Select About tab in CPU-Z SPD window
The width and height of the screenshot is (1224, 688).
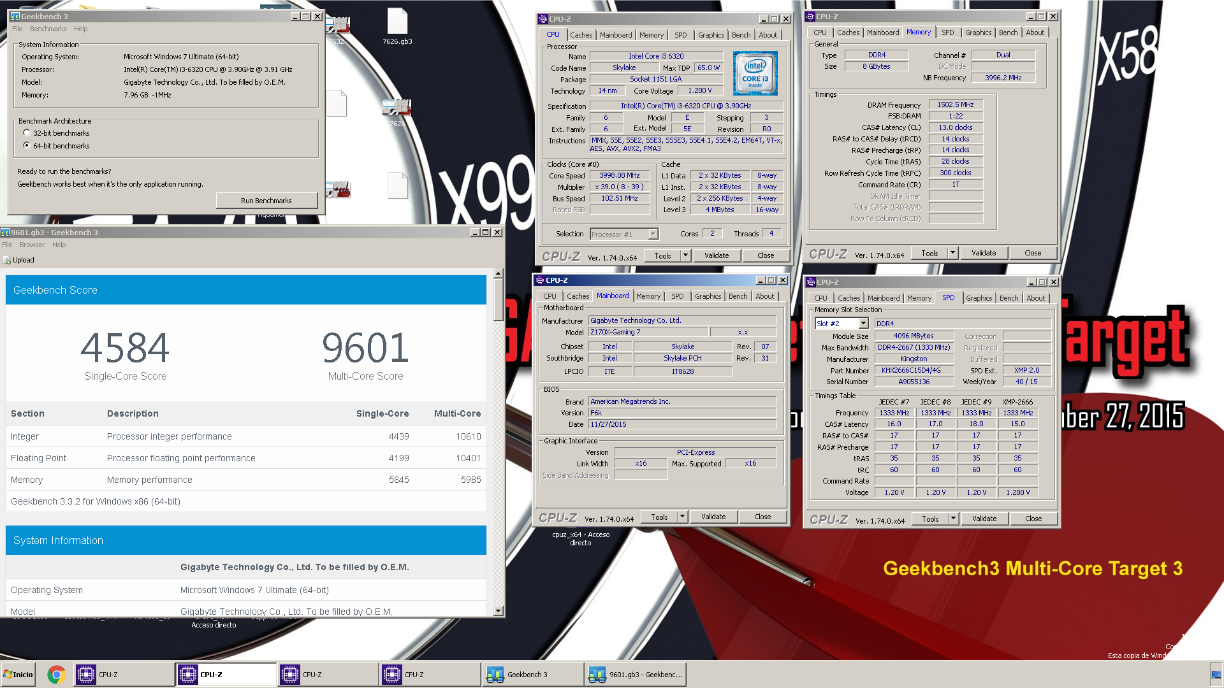[x=1035, y=298]
